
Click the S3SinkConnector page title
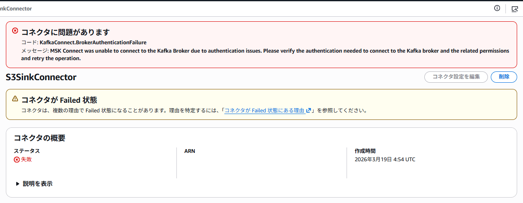(41, 77)
